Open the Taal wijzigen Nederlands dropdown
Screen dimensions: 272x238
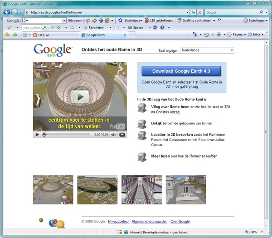click(x=207, y=50)
